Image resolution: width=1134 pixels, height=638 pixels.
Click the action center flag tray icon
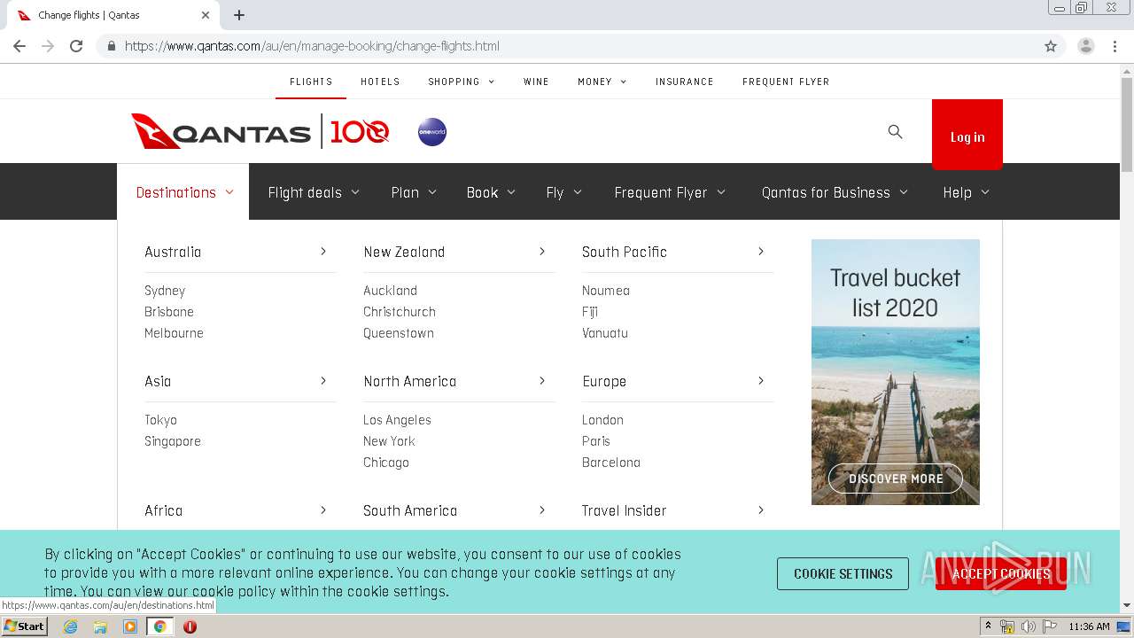[x=1050, y=626]
